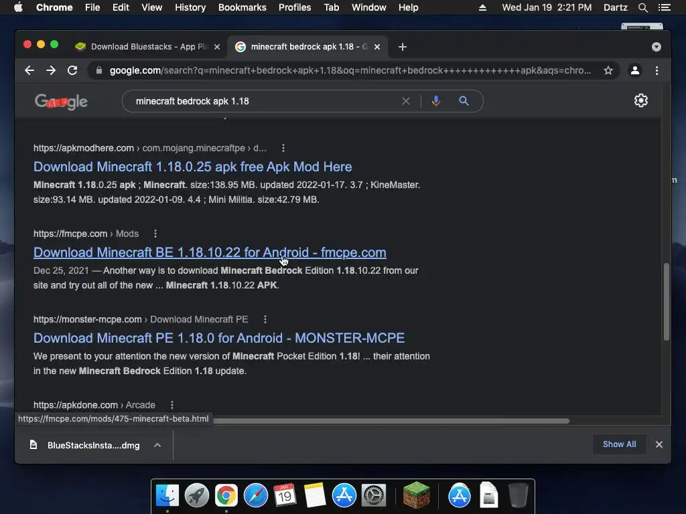Open Control Center list icon in menu bar
This screenshot has width=686, height=514.
point(665,7)
